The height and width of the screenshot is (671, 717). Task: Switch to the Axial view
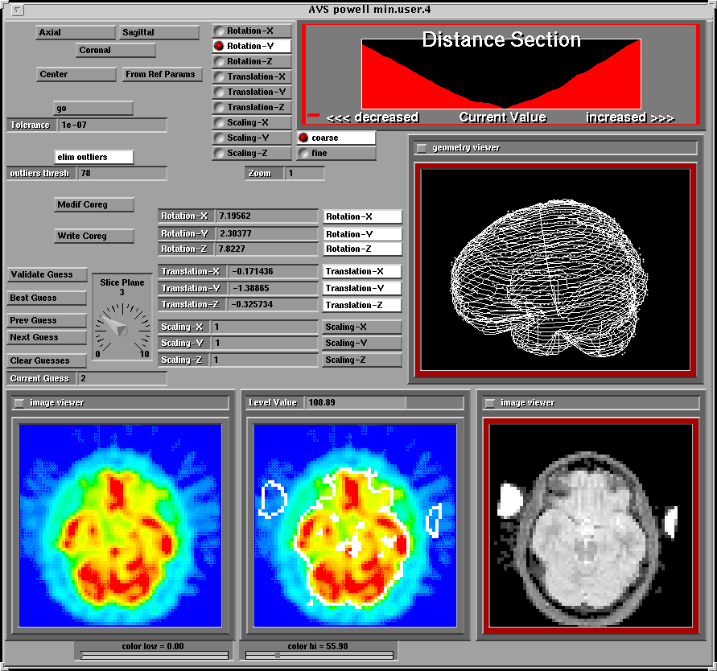coord(75,33)
